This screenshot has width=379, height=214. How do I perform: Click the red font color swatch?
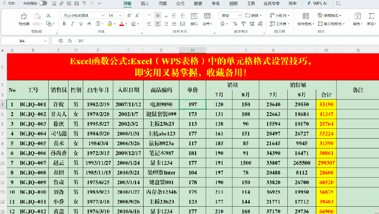(x=121, y=24)
